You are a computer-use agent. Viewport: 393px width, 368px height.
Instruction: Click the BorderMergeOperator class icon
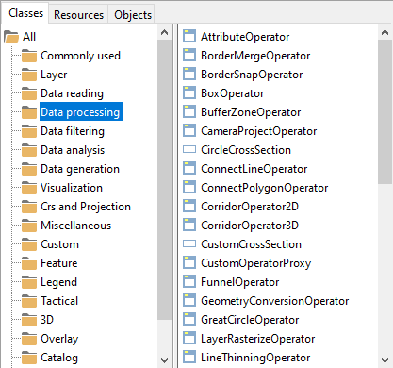point(189,55)
